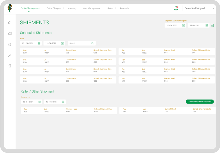Select the Inventory menu item

[72, 8]
